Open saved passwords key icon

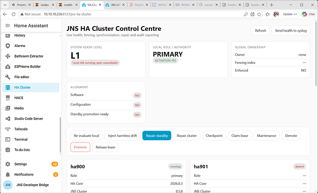pos(246,14)
